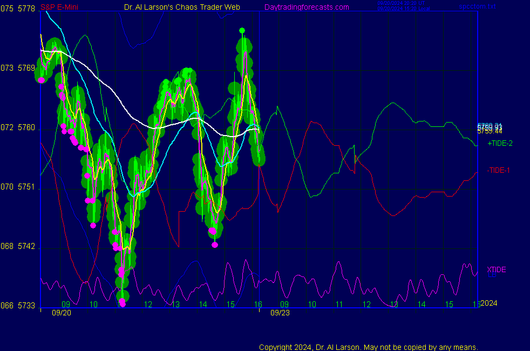Click the 5733 price axis label
530x351 pixels.
(25, 306)
